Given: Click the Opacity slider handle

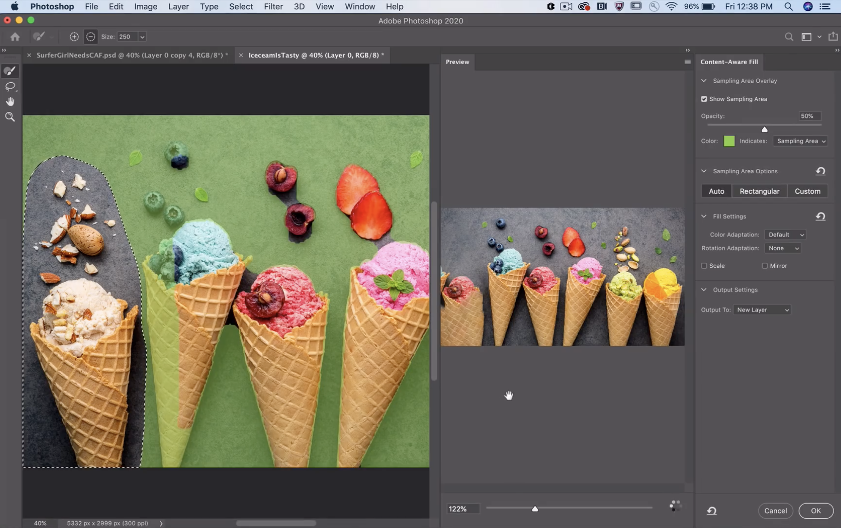Looking at the screenshot, I should pyautogui.click(x=764, y=129).
